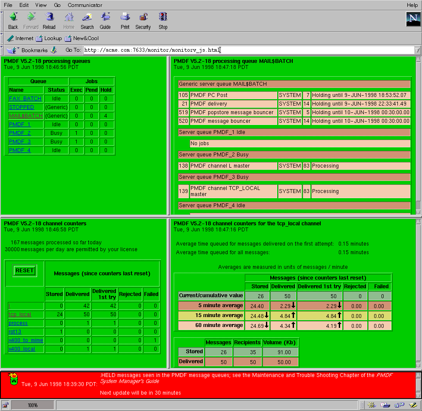Collapse the location toolbar grip
422x411 pixels.
pos(2,50)
